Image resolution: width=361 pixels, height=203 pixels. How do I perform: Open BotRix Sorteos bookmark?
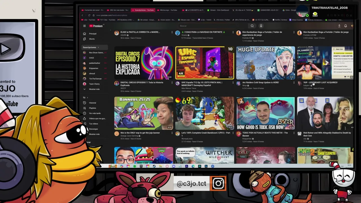[280, 20]
